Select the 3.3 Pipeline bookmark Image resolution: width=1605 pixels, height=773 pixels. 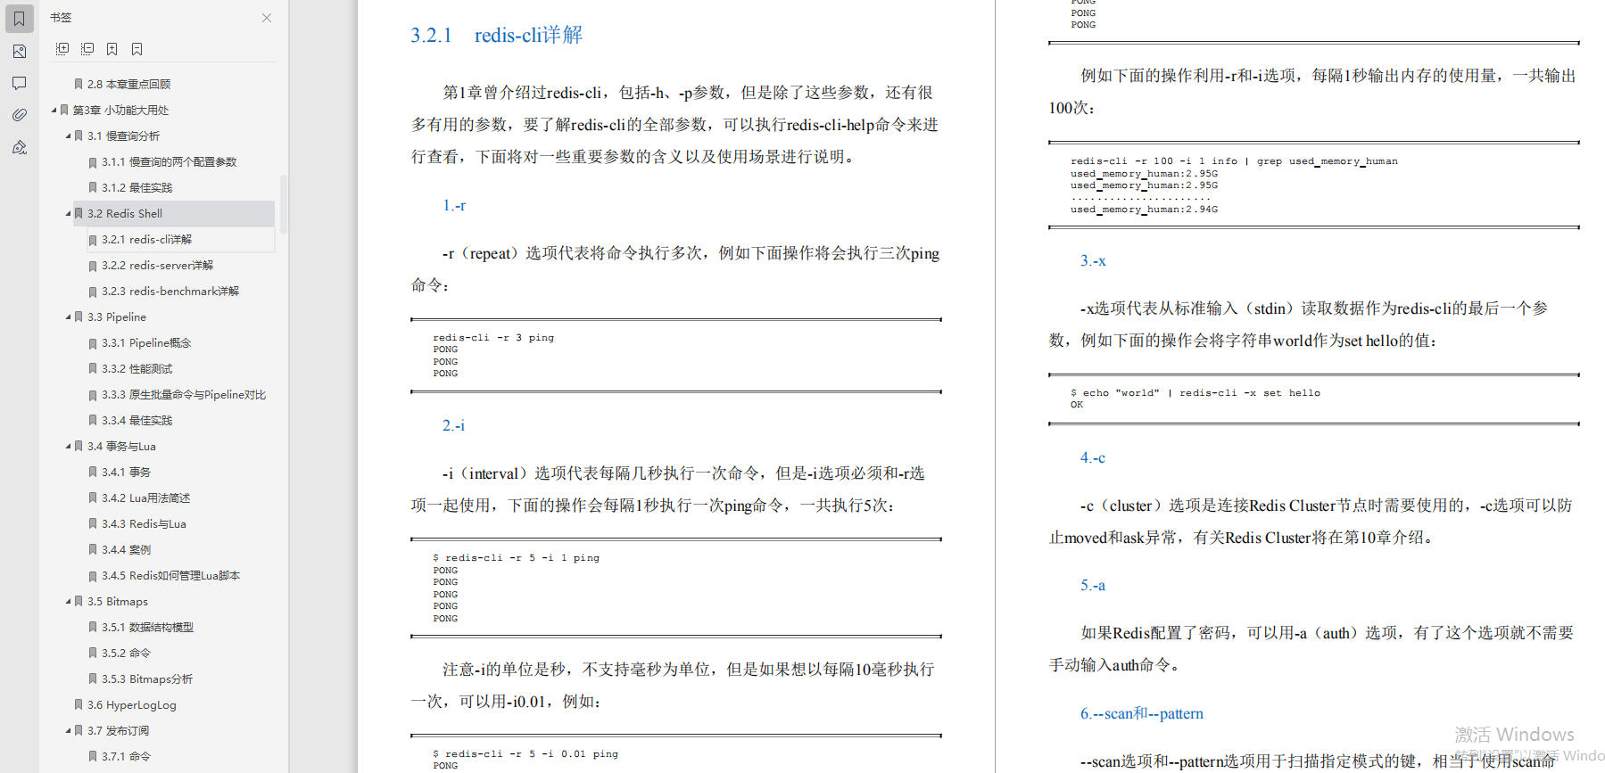(x=116, y=317)
